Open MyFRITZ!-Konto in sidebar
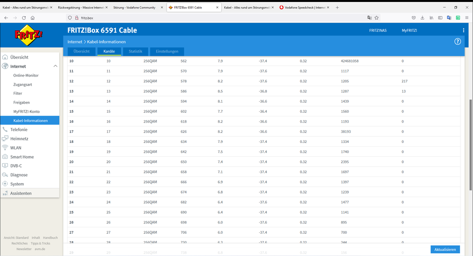 coord(27,112)
